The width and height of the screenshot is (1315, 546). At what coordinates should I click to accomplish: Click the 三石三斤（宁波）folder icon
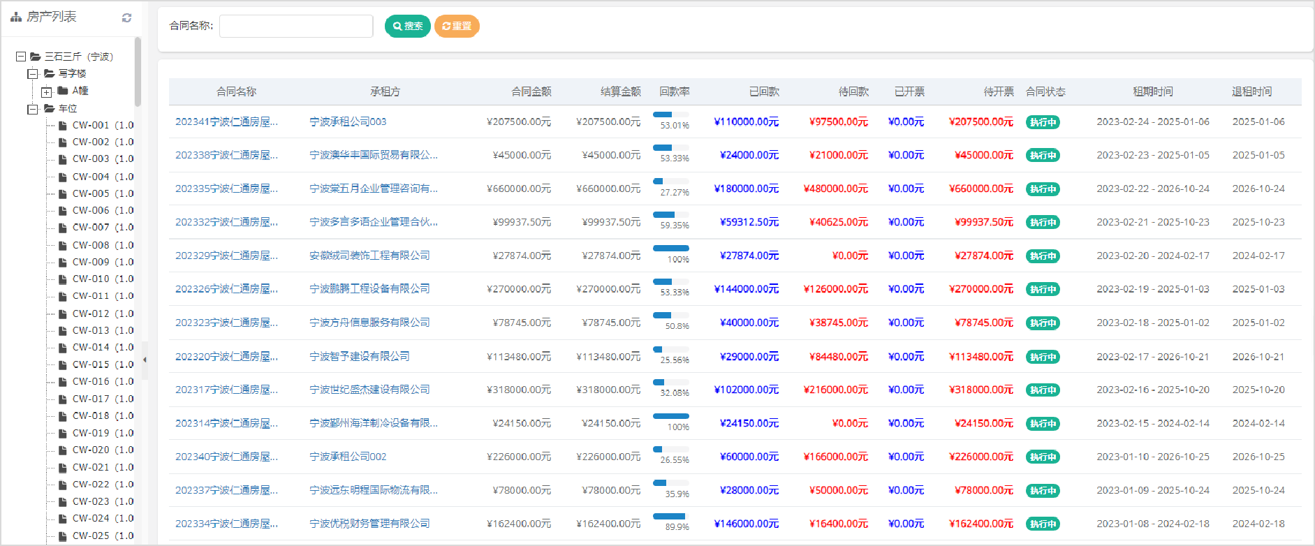click(x=36, y=57)
